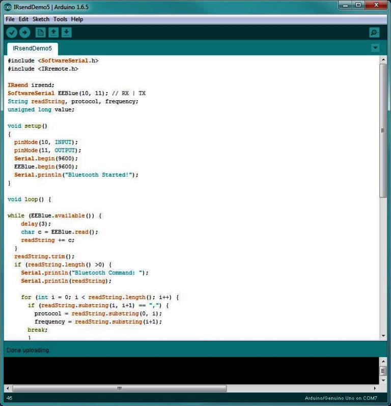Image resolution: width=391 pixels, height=406 pixels.
Task: Click the editor vertical scrollbar thumb
Action: tap(383, 131)
